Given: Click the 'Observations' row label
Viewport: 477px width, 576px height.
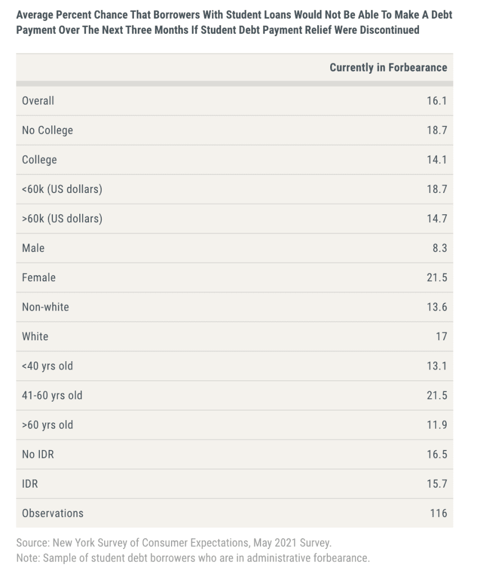Looking at the screenshot, I should 52,513.
